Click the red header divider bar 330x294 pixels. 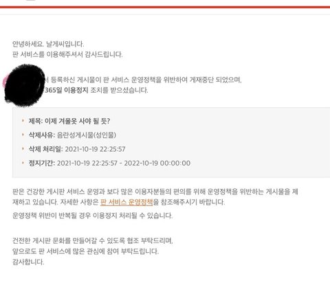pos(165,7)
